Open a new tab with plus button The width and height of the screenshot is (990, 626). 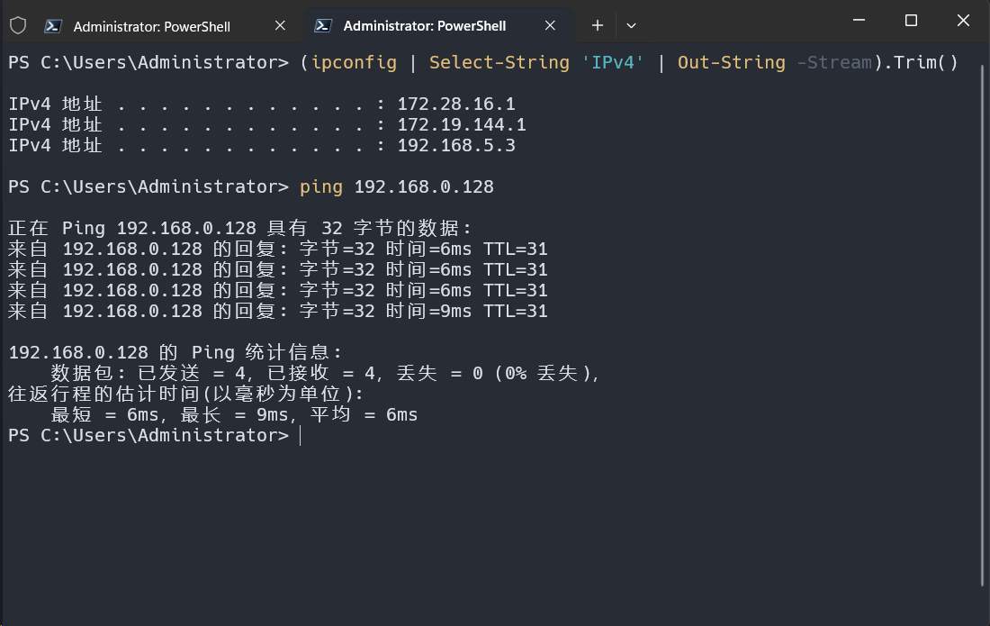click(598, 26)
